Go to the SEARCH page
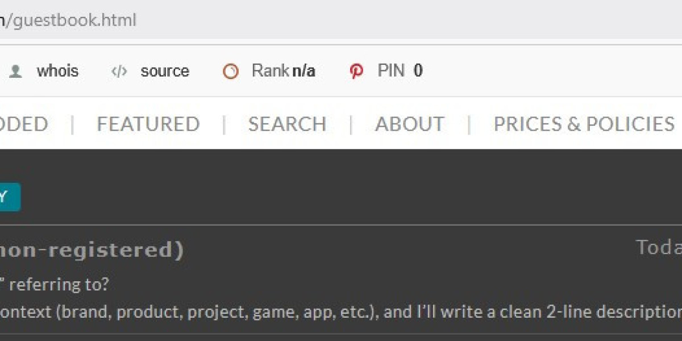The image size is (682, 341). tap(287, 124)
